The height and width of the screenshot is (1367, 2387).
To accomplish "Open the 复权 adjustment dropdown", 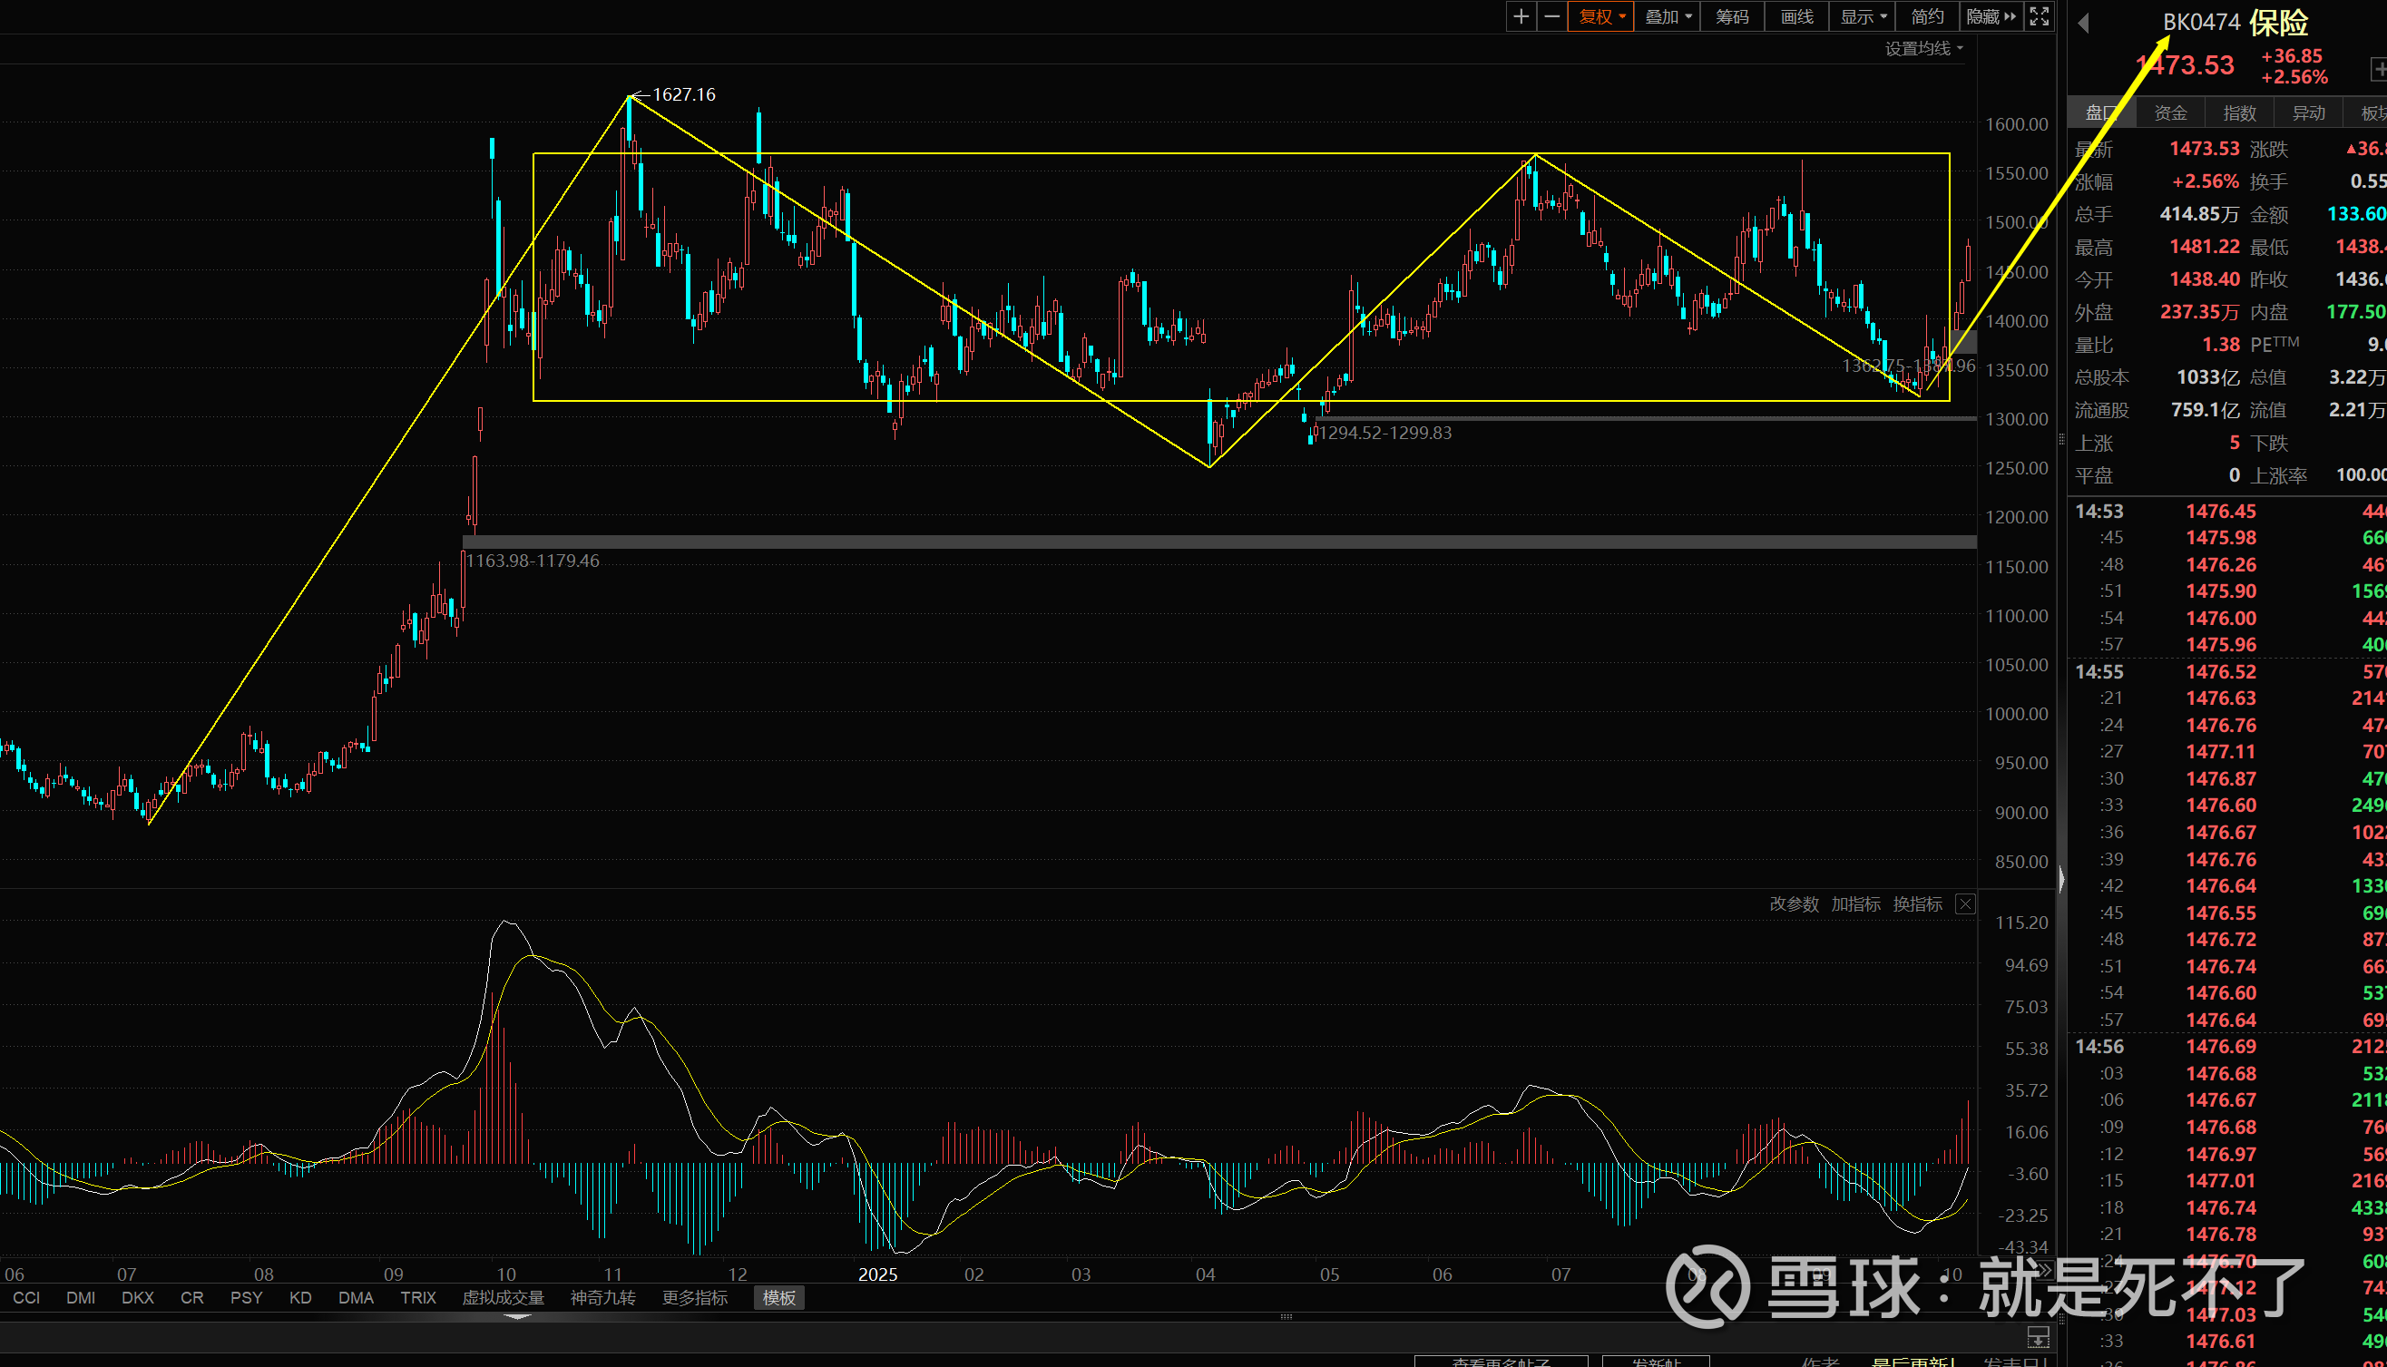I will (1601, 16).
